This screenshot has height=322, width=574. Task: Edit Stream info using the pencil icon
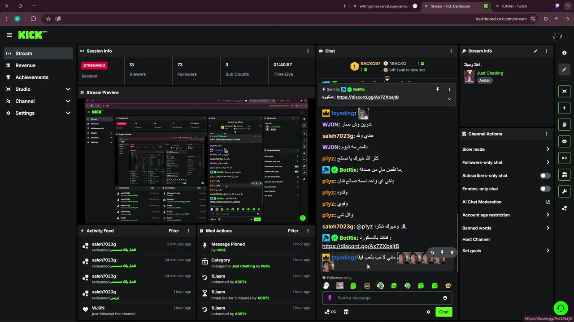535,51
